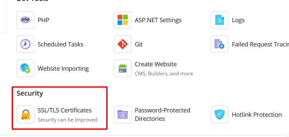This screenshot has width=289, height=137.
Task: Click the Password-Protected Directories folder icon
Action: pos(123,114)
